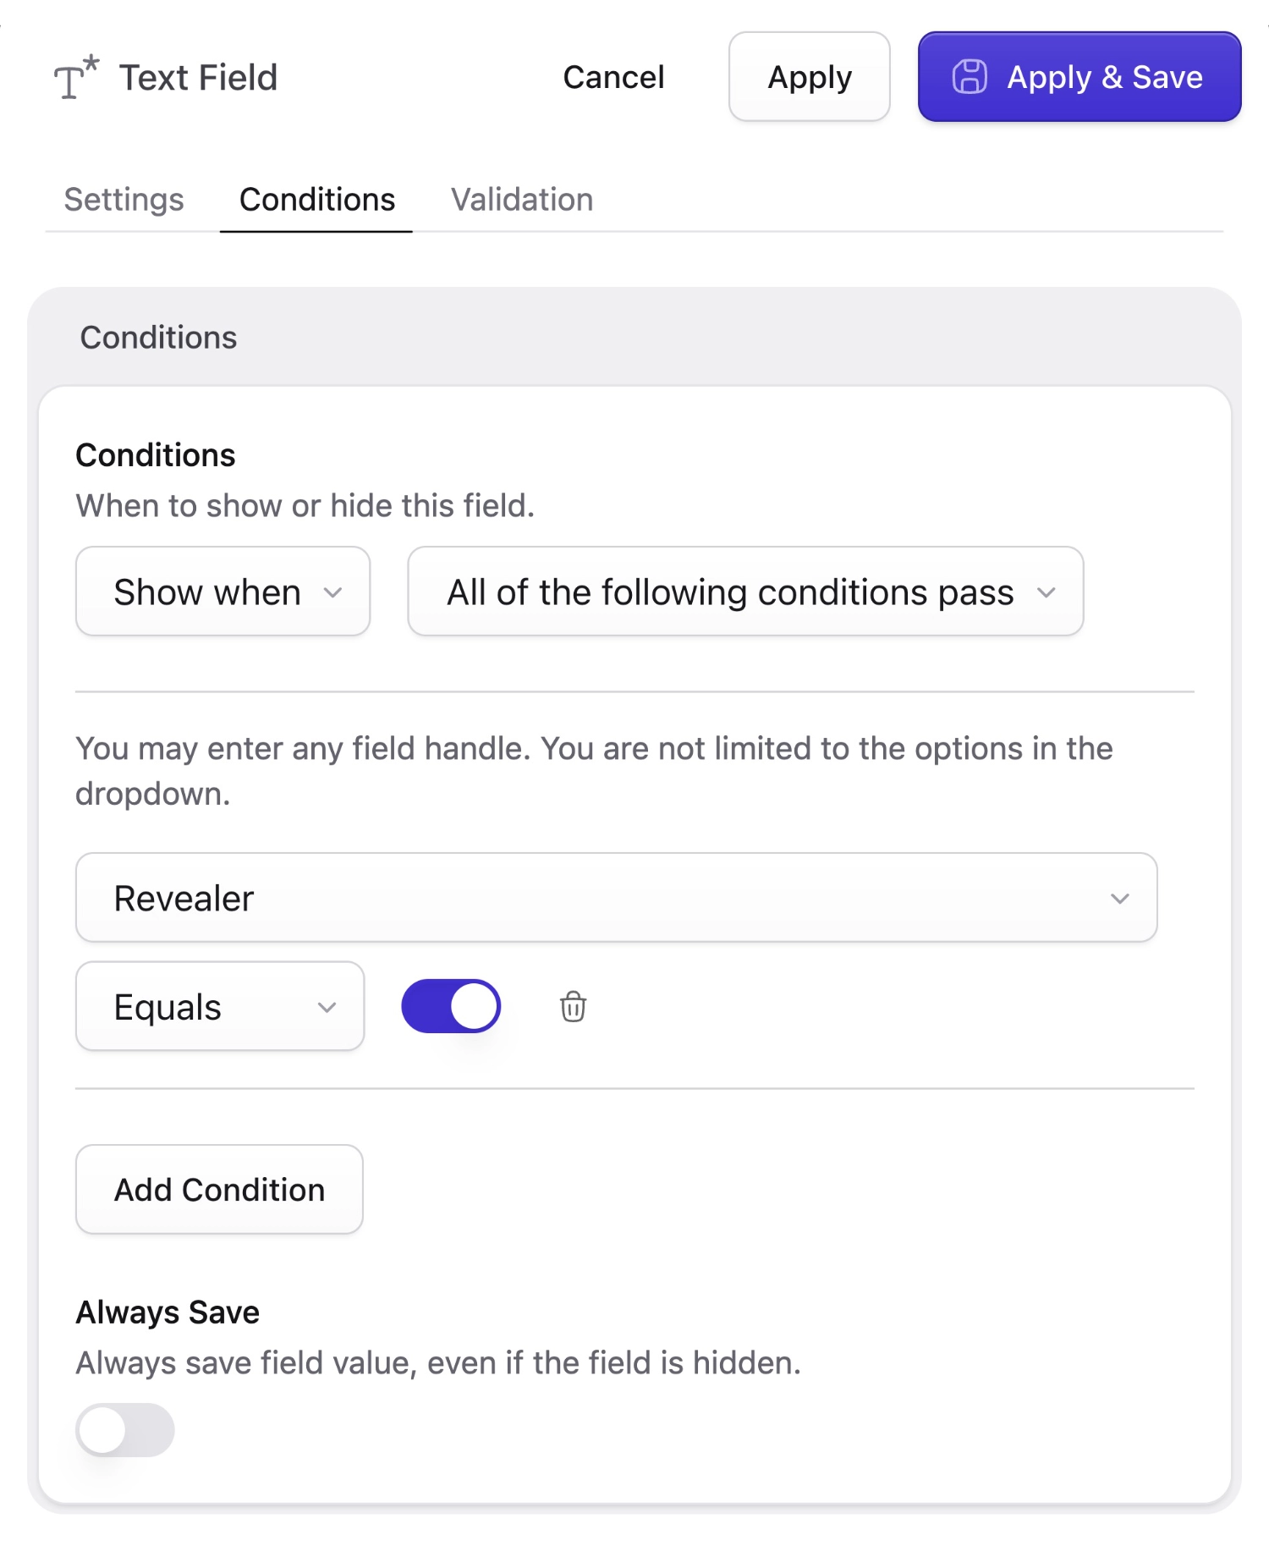This screenshot has height=1568, width=1269.
Task: Click the Cancel button
Action: (x=613, y=77)
